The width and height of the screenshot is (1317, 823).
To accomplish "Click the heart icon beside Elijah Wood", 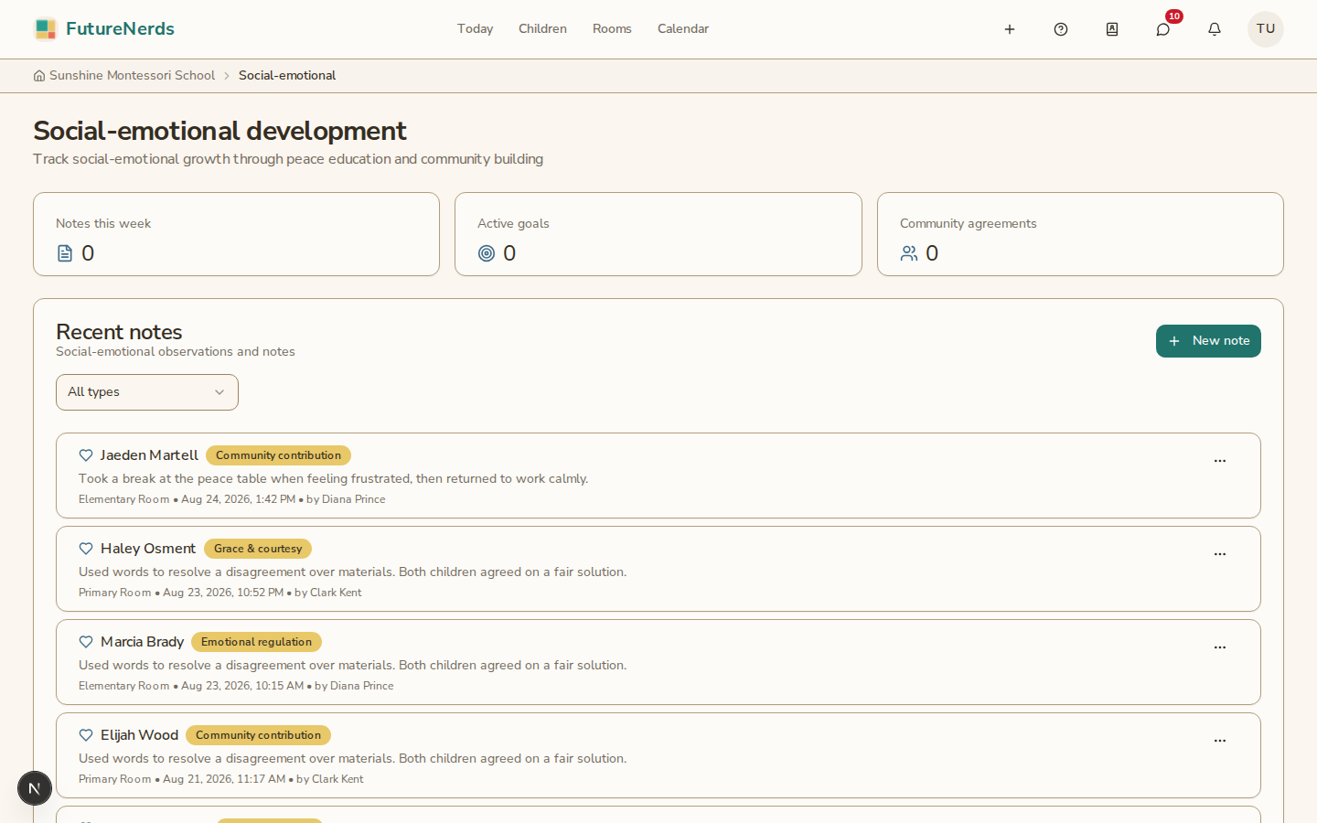I will (86, 735).
